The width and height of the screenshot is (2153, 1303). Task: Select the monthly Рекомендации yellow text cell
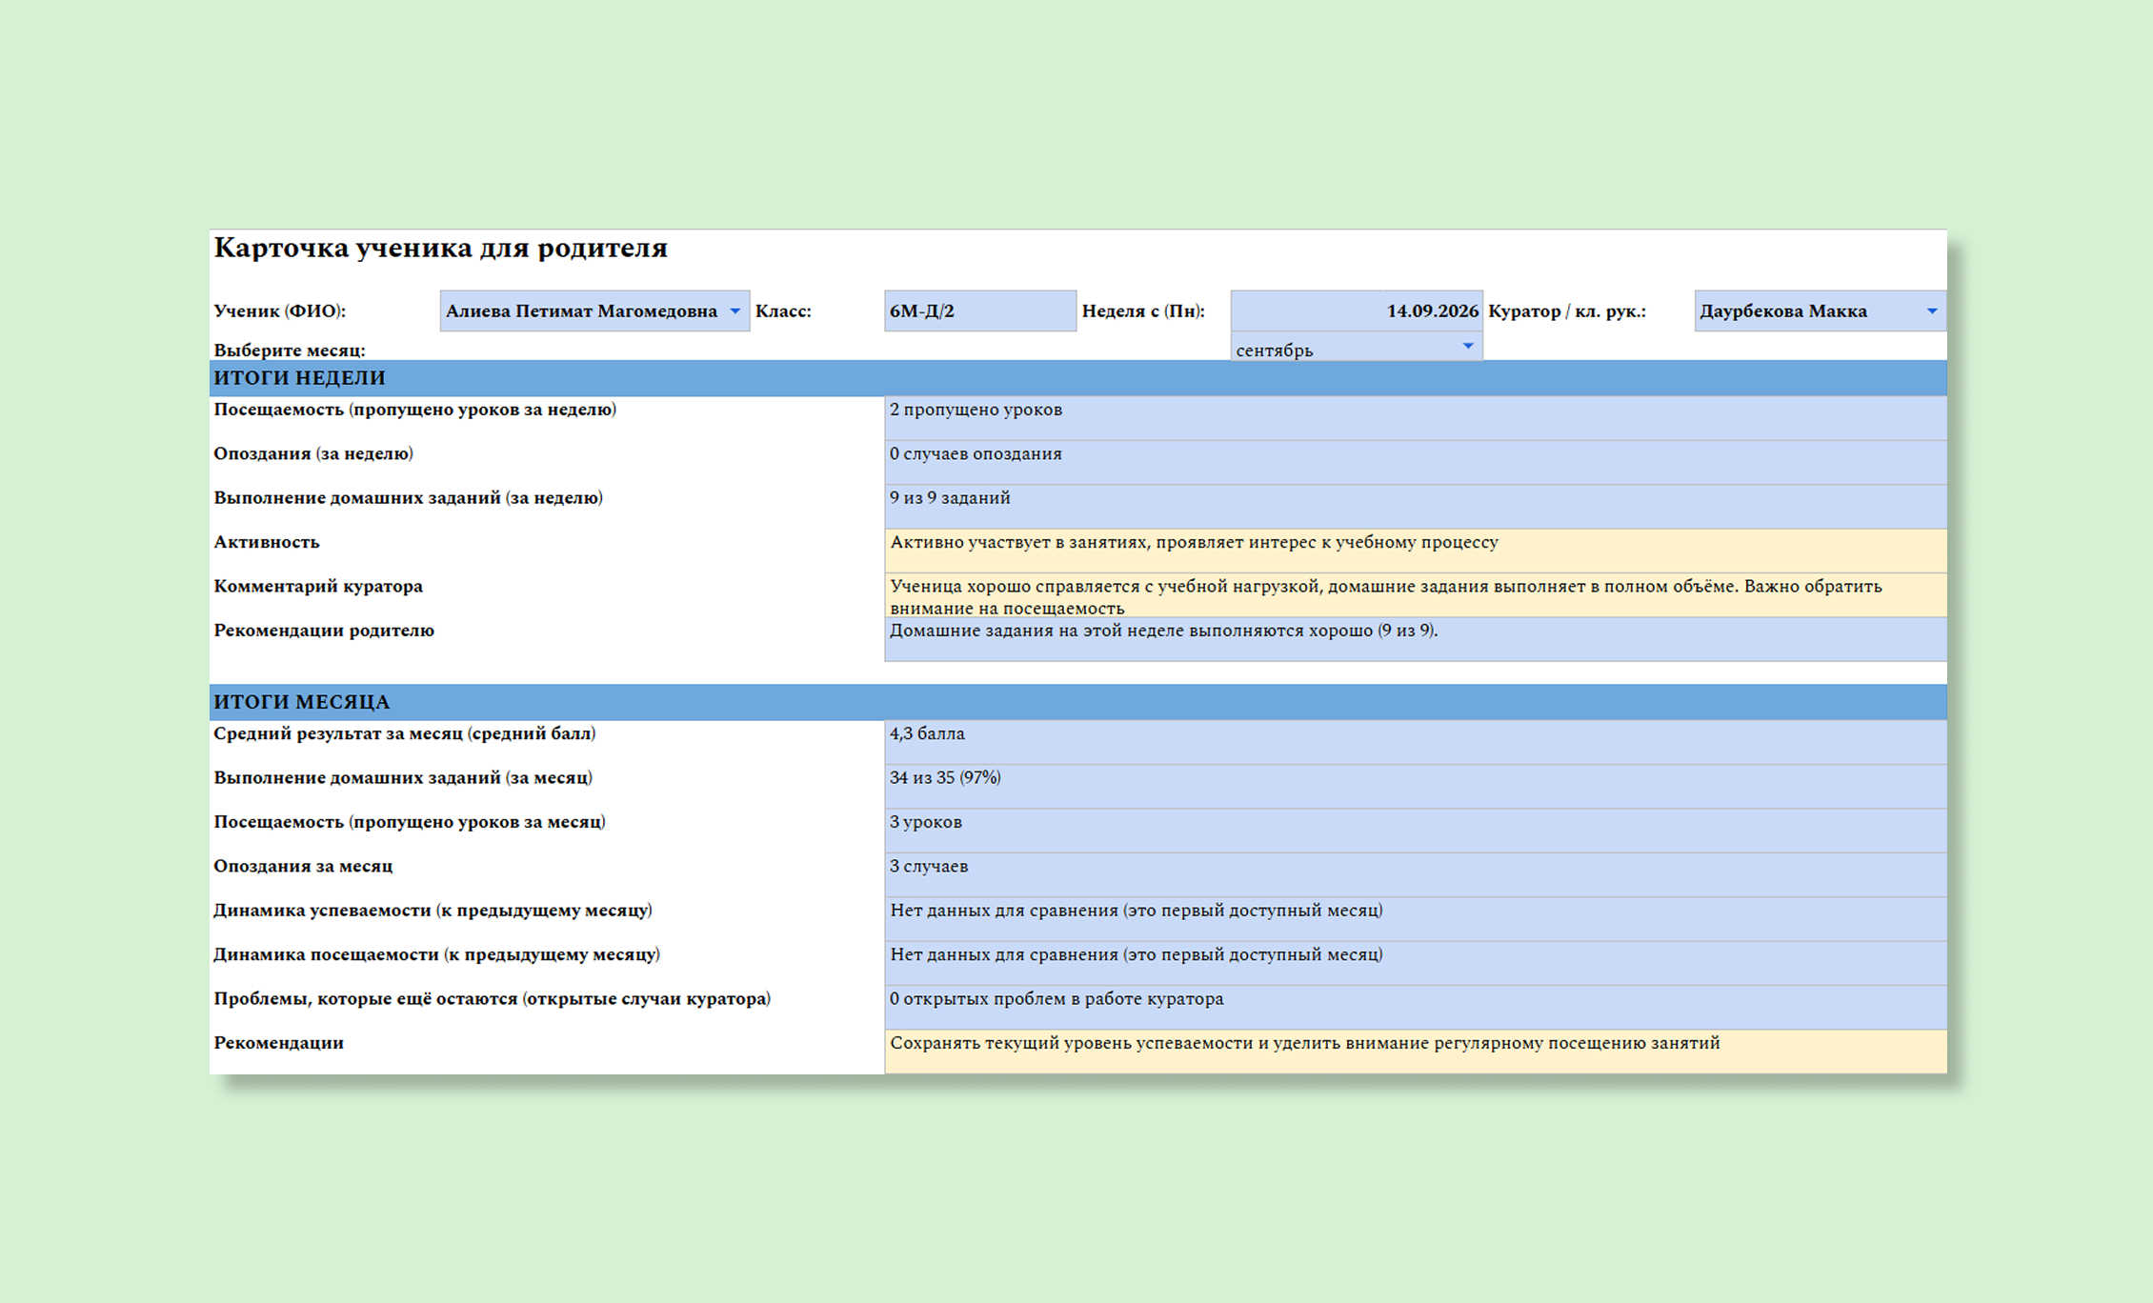[1416, 1052]
